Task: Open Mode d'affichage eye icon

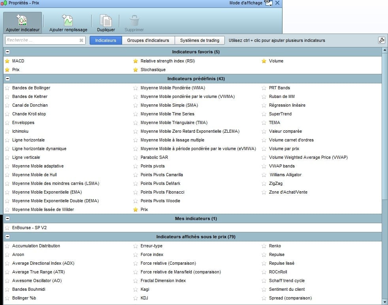Action: (268, 3)
